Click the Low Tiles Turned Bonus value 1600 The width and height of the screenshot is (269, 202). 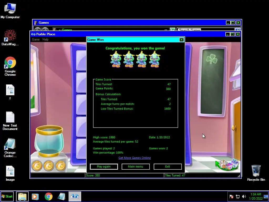[167, 109]
